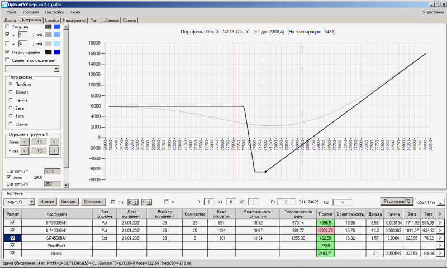447x268 pixels.
Task: Open the Файл menu
Action: click(11, 12)
